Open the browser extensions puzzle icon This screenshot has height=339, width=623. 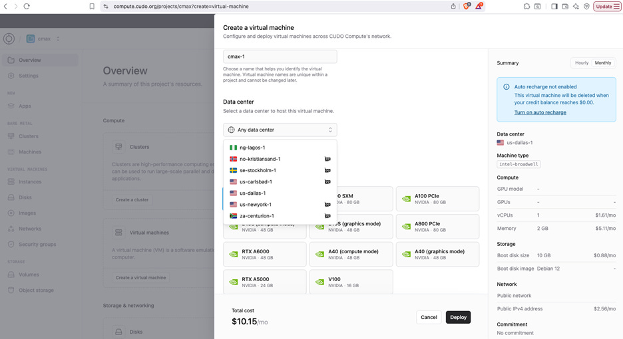click(527, 7)
